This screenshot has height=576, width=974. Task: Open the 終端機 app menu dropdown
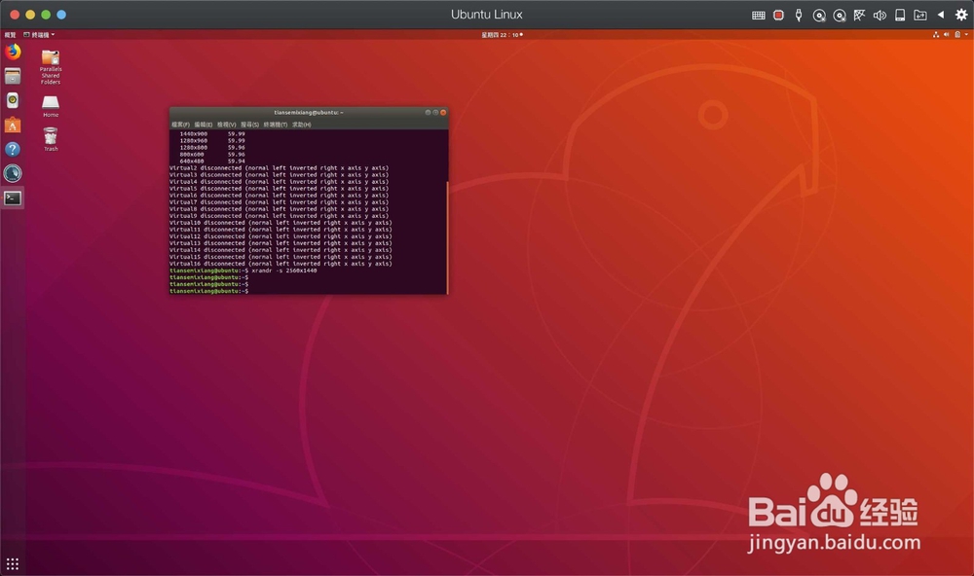[x=39, y=35]
